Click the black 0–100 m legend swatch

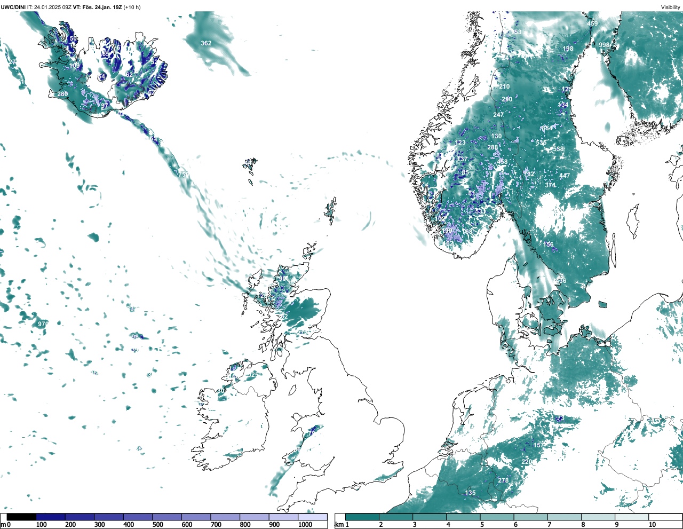pos(22,517)
